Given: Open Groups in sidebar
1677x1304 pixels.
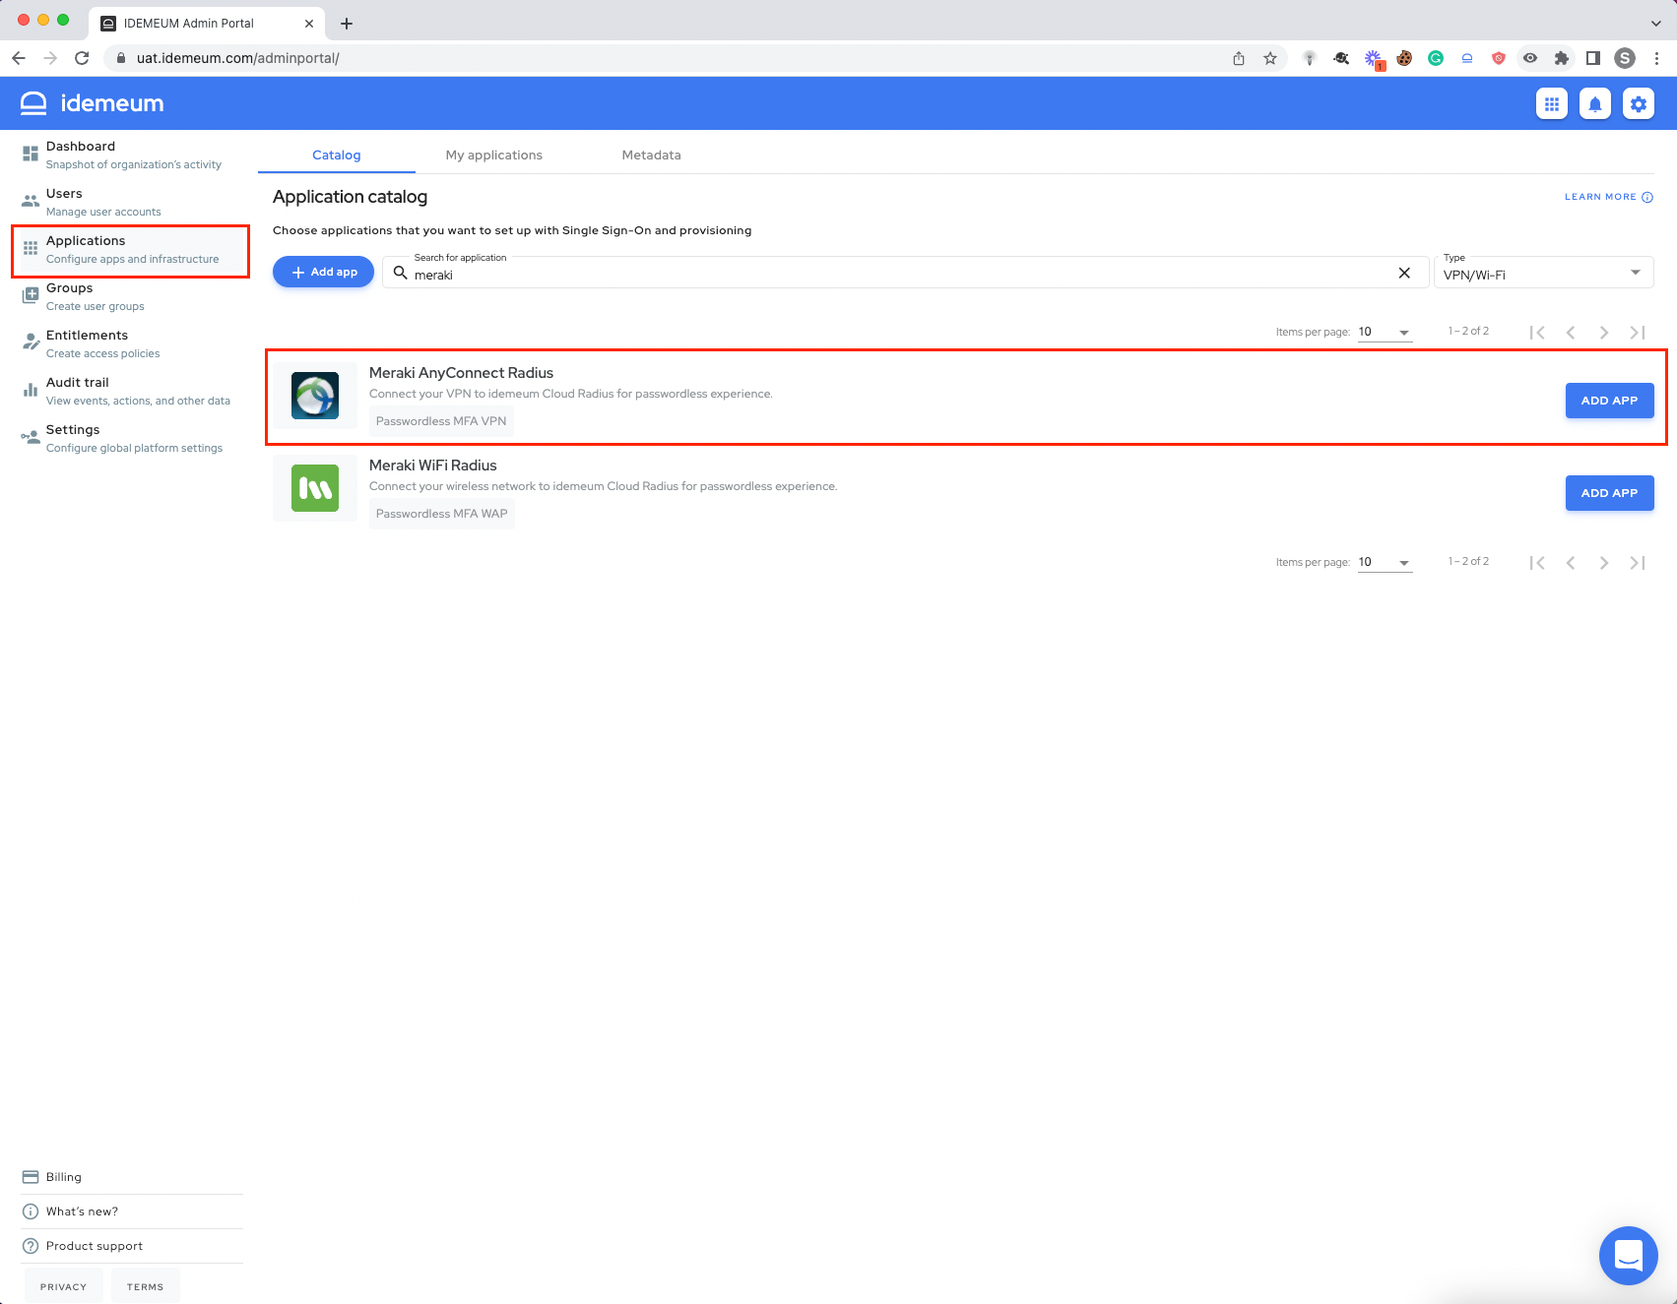Looking at the screenshot, I should tap(130, 296).
